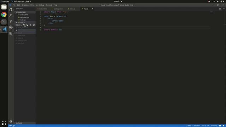
Task: Click the {props.name} code line
Action: pos(58,21)
